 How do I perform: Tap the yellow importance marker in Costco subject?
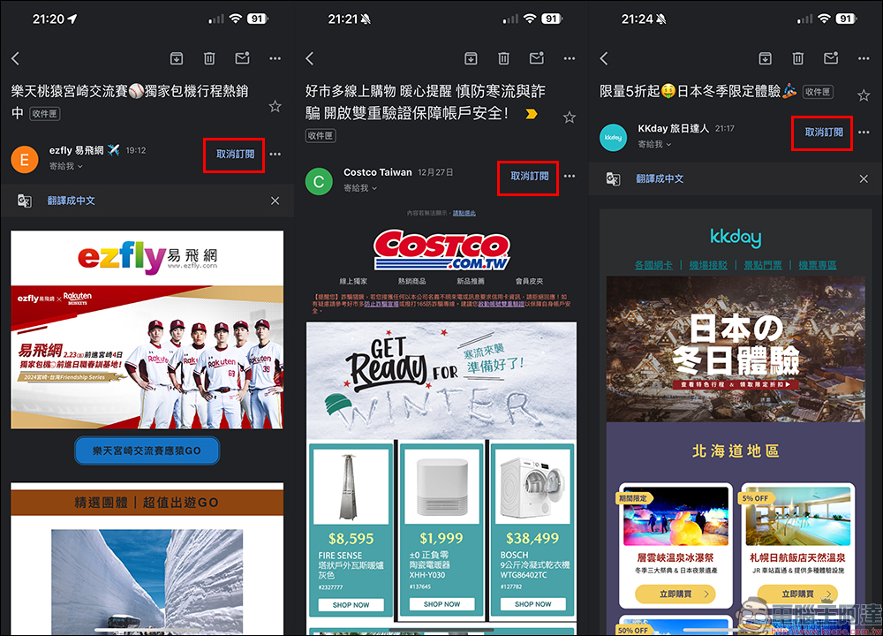[531, 114]
